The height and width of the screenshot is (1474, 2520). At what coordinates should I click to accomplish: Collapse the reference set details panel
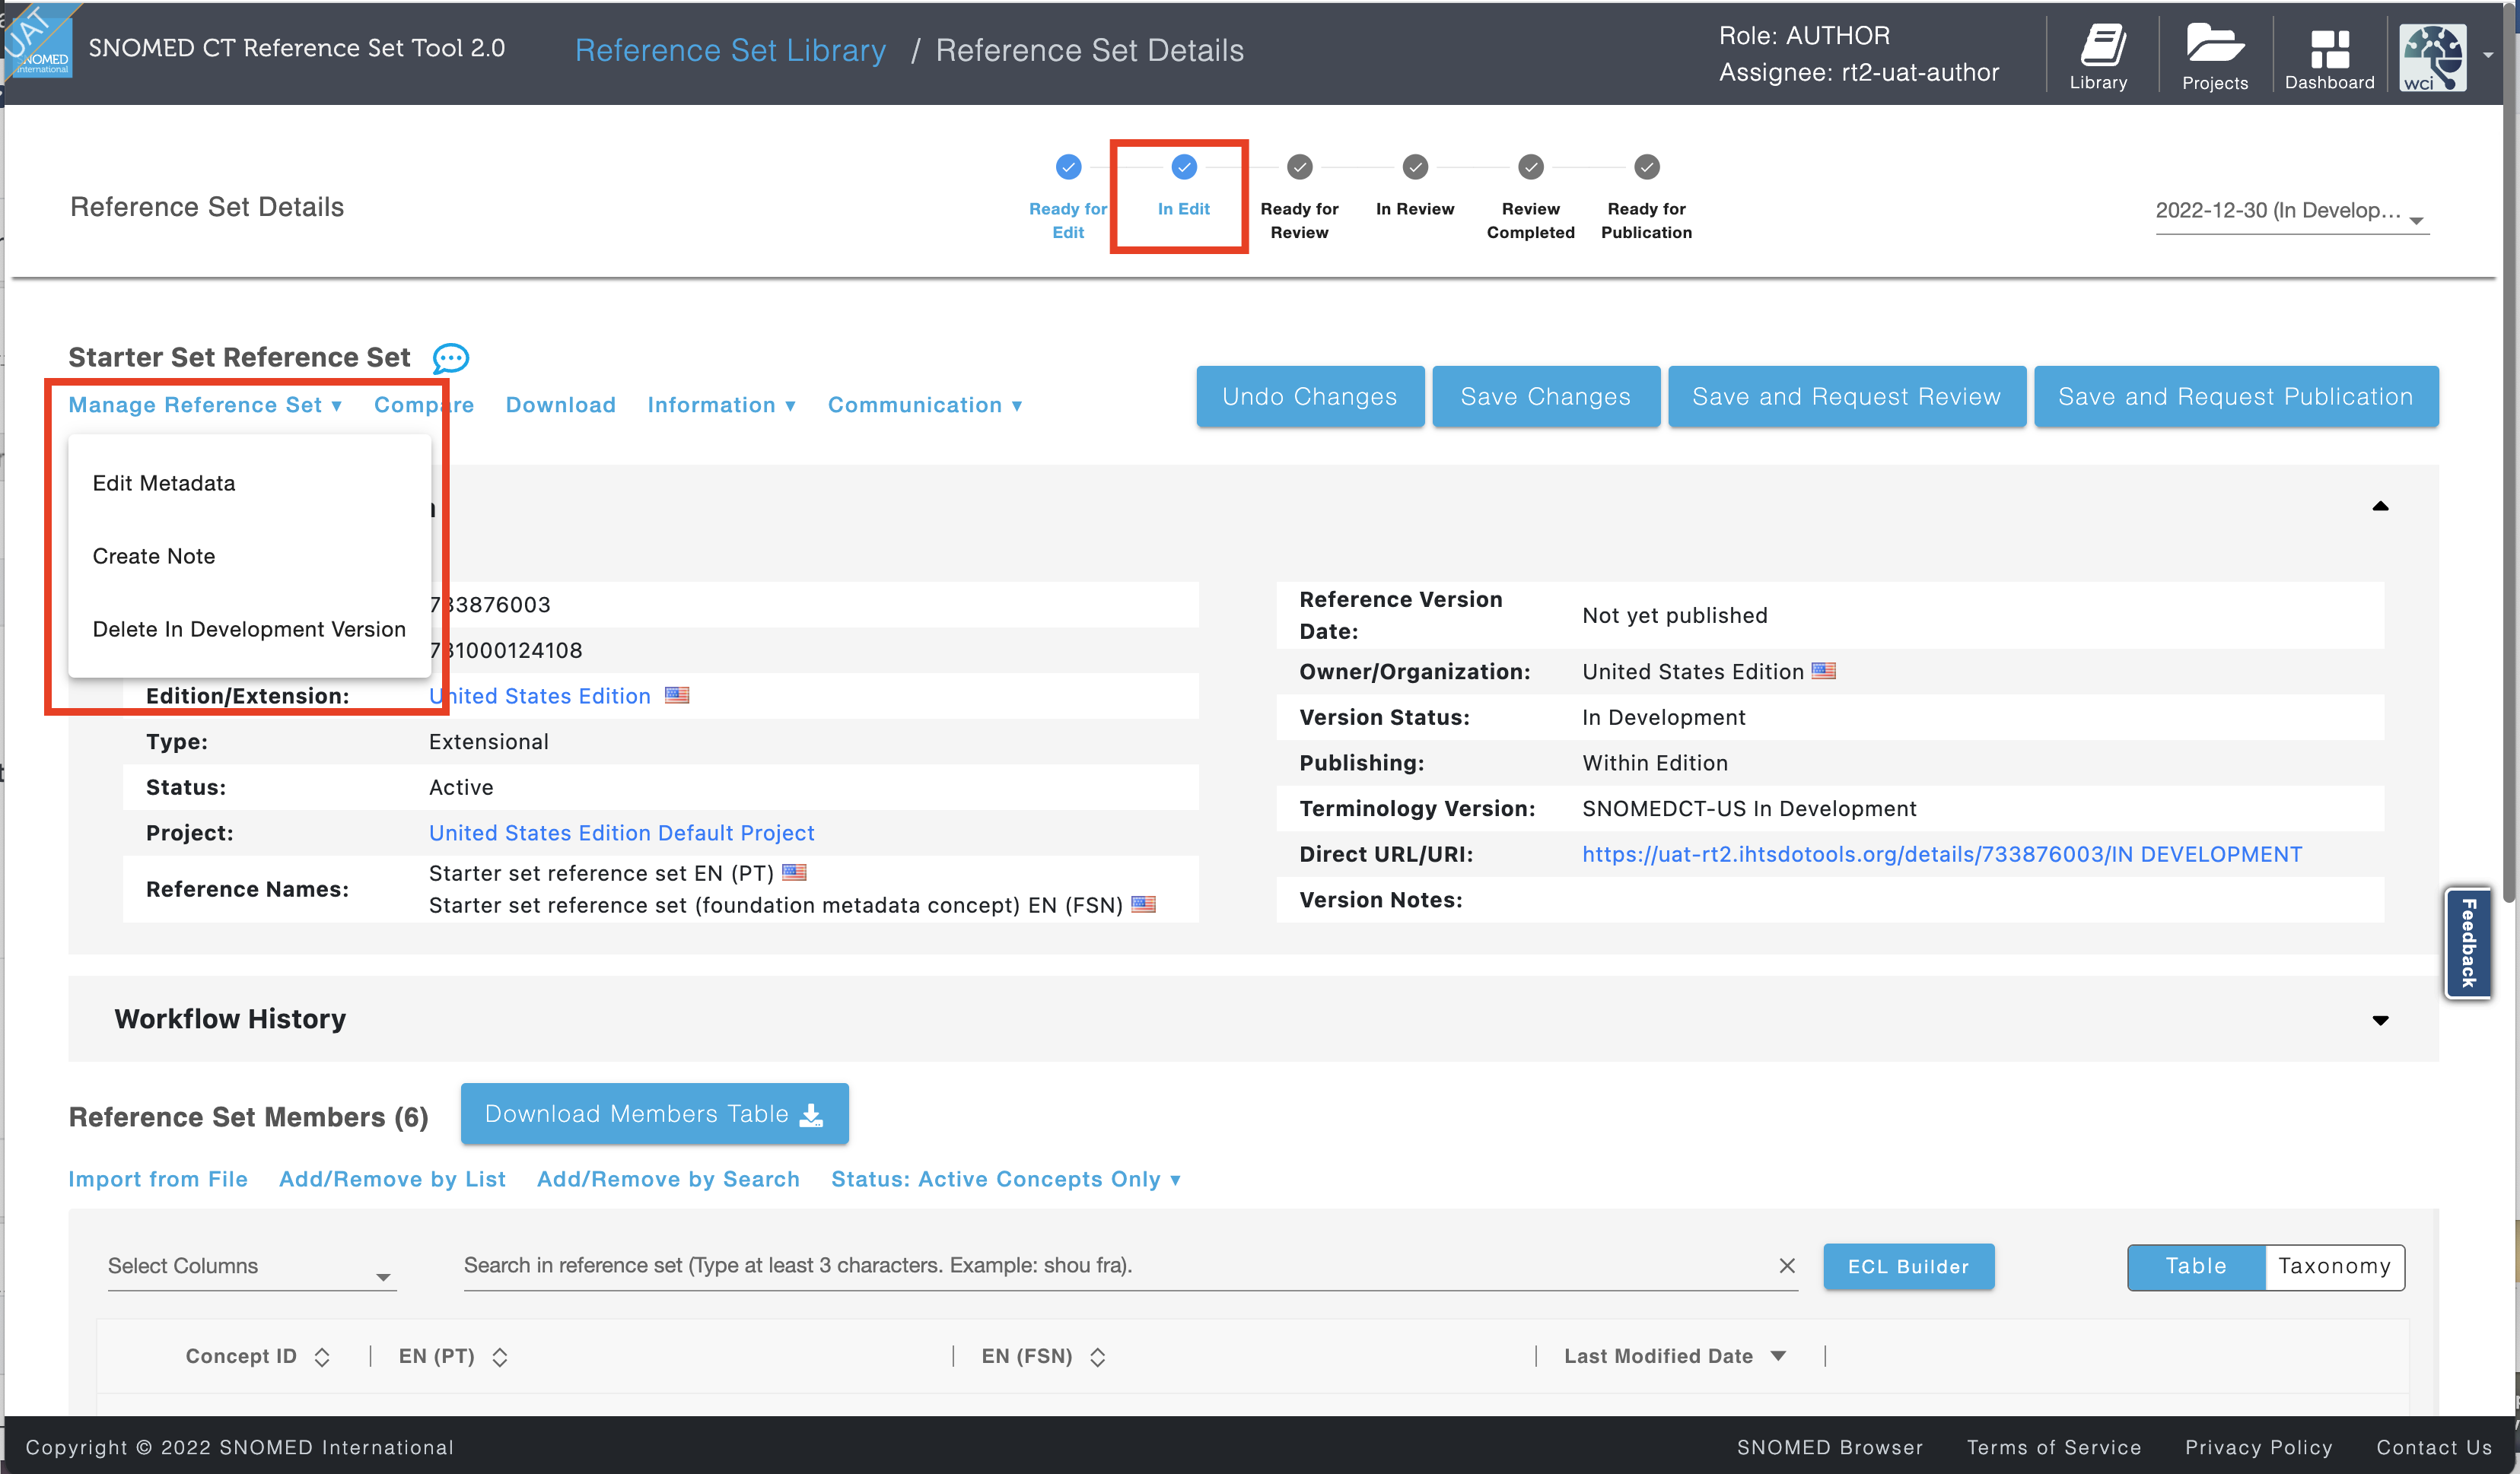pos(2380,507)
